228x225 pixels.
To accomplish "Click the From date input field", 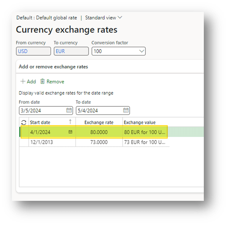I will [42, 110].
